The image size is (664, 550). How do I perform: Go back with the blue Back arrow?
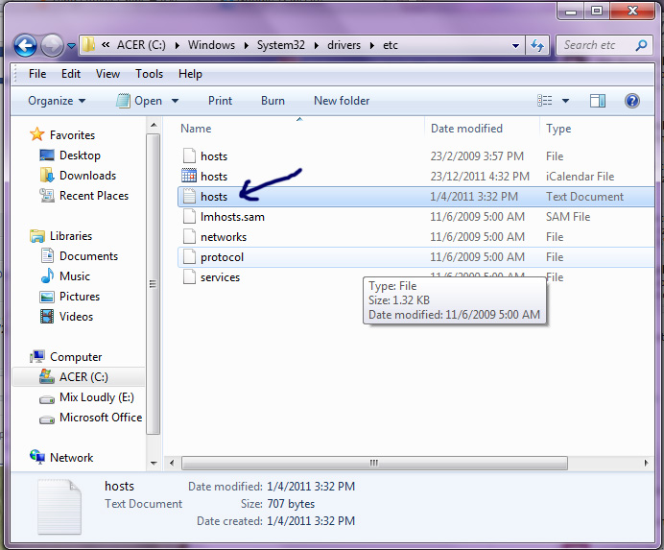(x=25, y=45)
